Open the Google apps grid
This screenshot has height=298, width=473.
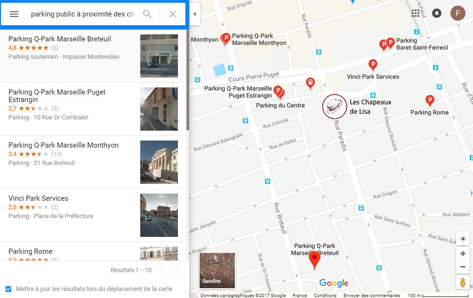click(416, 13)
